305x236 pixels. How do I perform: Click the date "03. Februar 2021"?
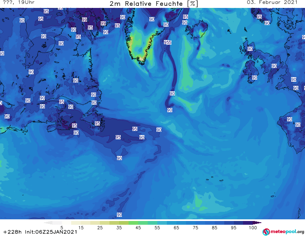pyautogui.click(x=272, y=3)
